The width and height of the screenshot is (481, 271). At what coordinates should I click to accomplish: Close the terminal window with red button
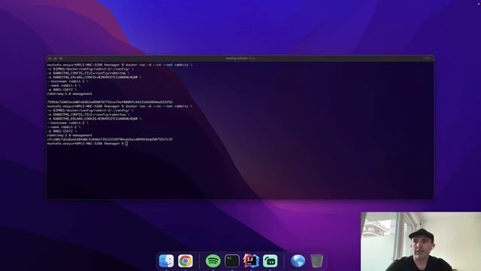point(50,58)
